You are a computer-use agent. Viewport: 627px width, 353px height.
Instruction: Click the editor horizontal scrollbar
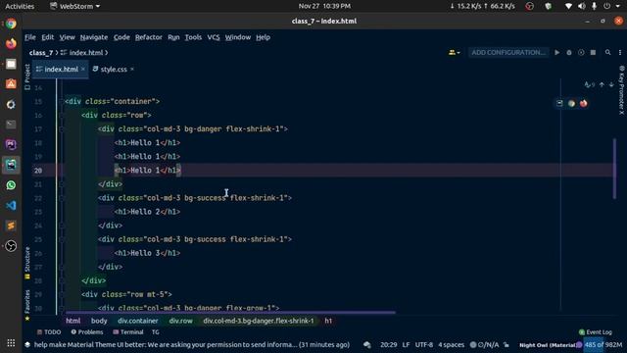(x=230, y=312)
